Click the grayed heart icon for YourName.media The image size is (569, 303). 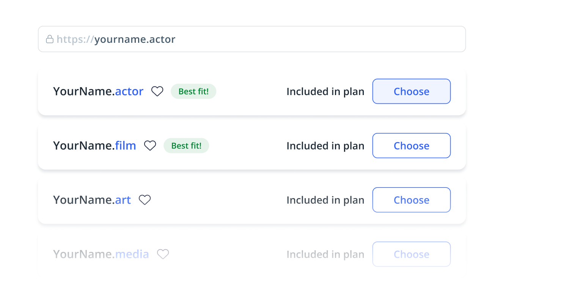click(163, 254)
